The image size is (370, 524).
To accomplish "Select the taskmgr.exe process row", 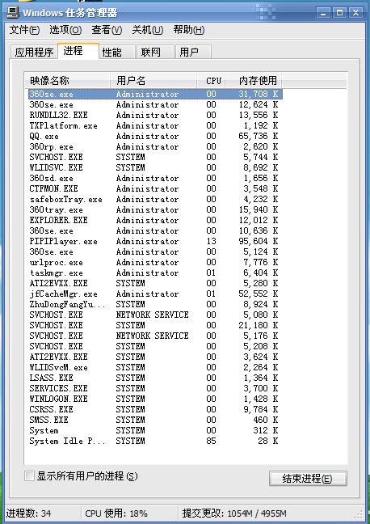I will 155,273.
